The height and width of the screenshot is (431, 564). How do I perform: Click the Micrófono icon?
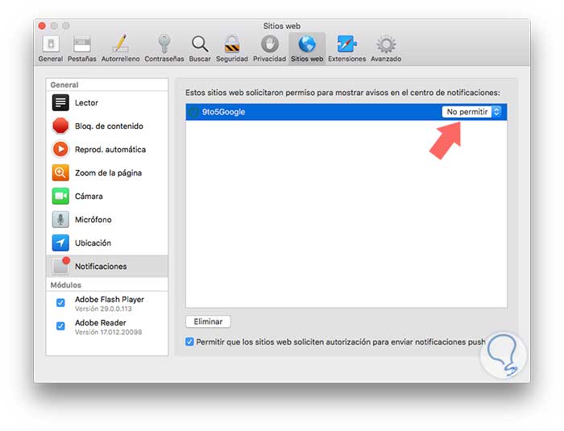60,219
